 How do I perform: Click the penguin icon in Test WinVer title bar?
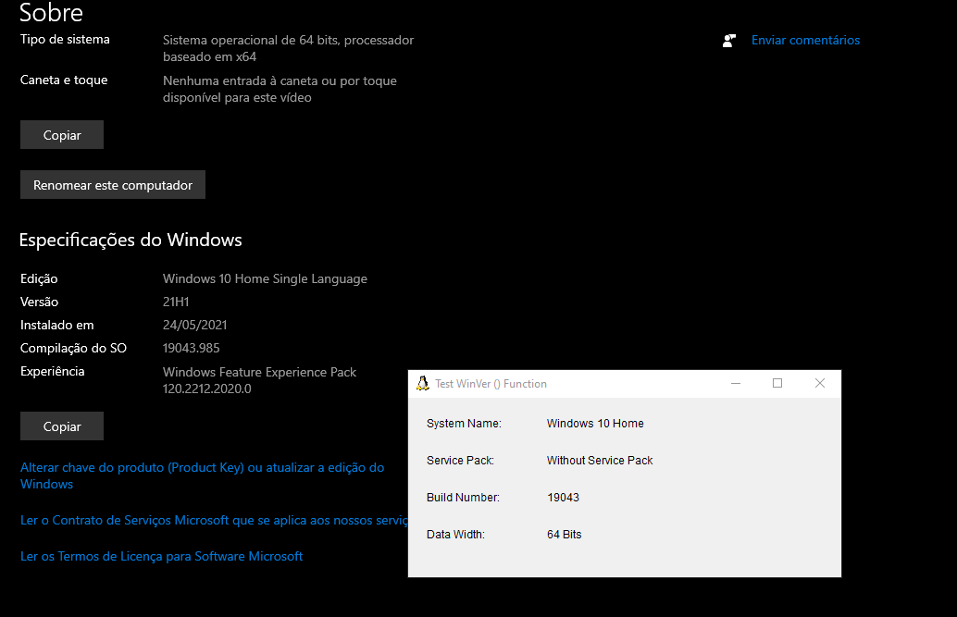tap(422, 383)
